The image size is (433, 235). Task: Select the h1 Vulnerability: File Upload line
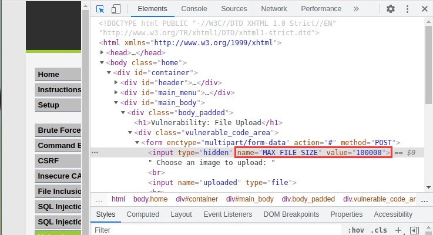click(208, 123)
